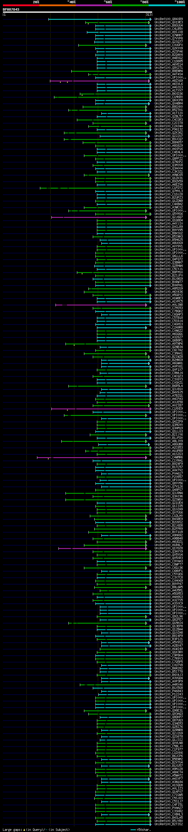Image resolution: width=188 pixels, height=832 pixels.
Task: Select hit UniRef100_Q60CP8
Action: pos(168,100)
